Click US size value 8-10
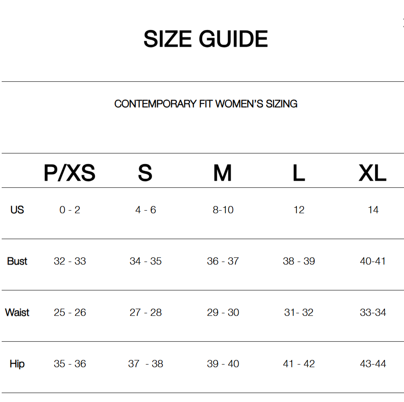 [223, 210]
